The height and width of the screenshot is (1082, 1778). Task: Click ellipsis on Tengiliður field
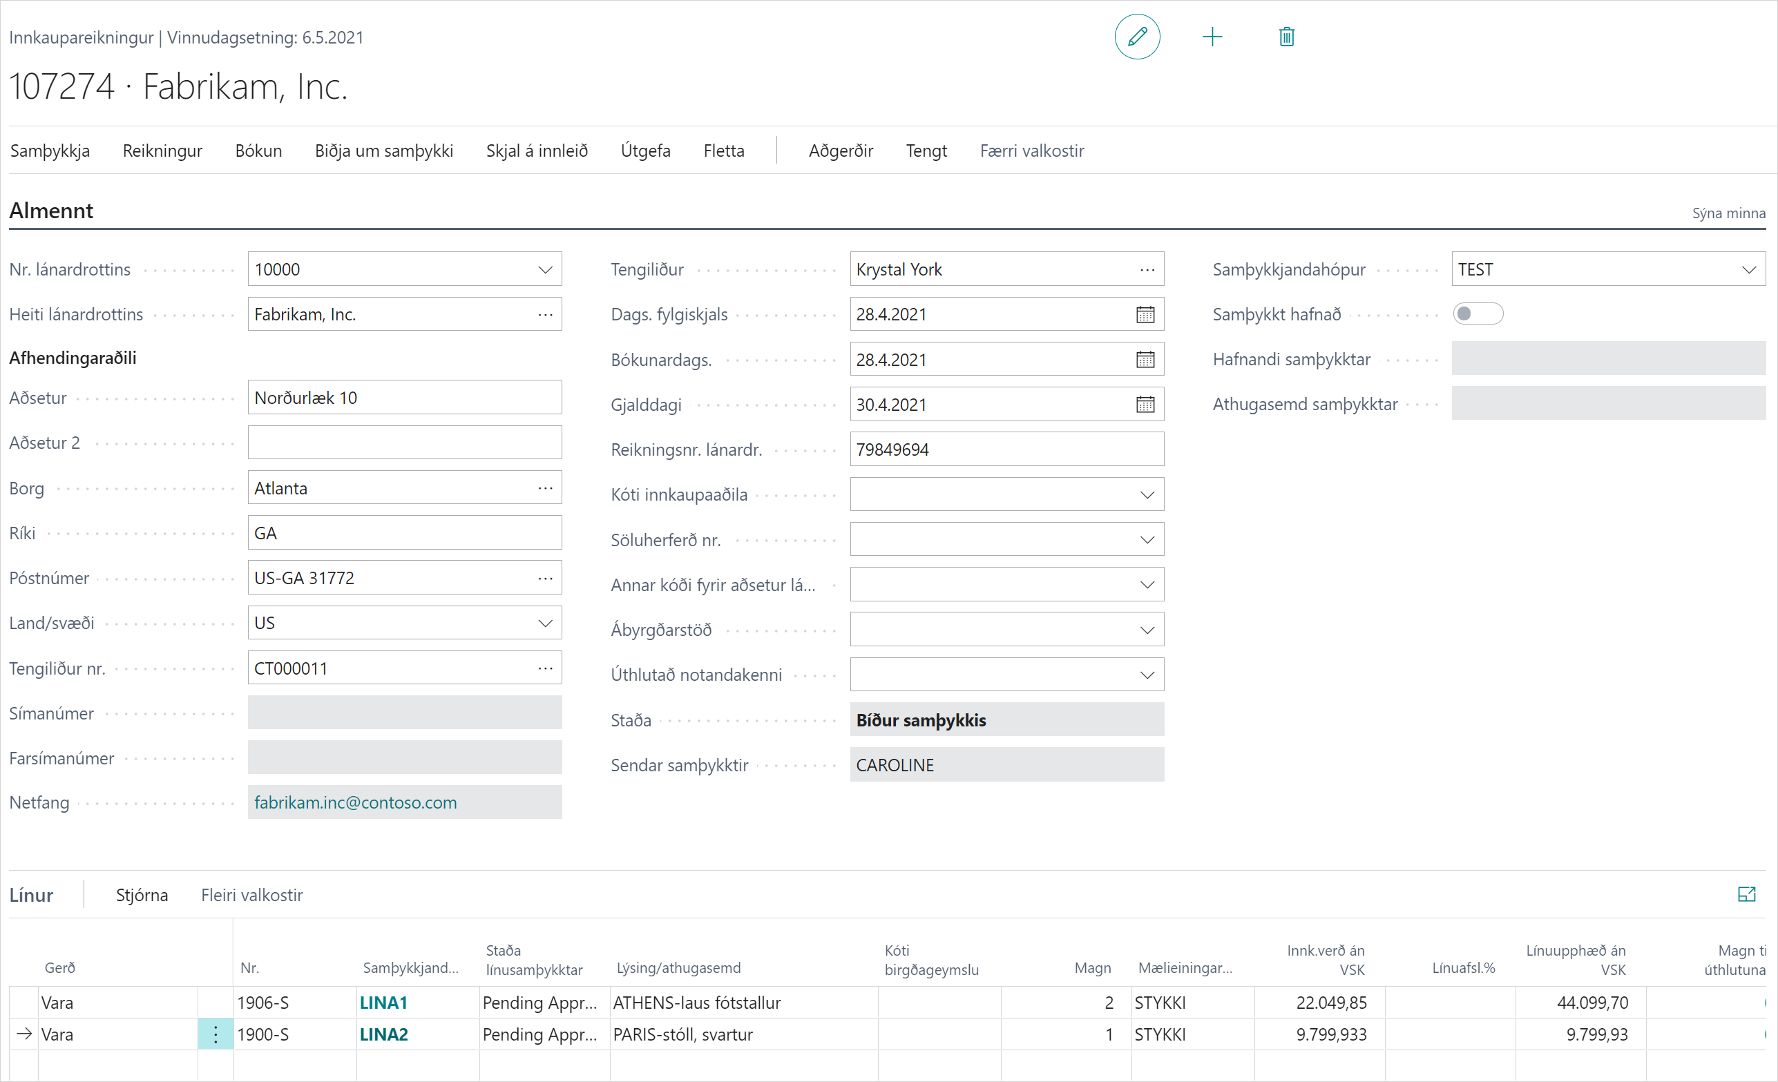point(1147,270)
